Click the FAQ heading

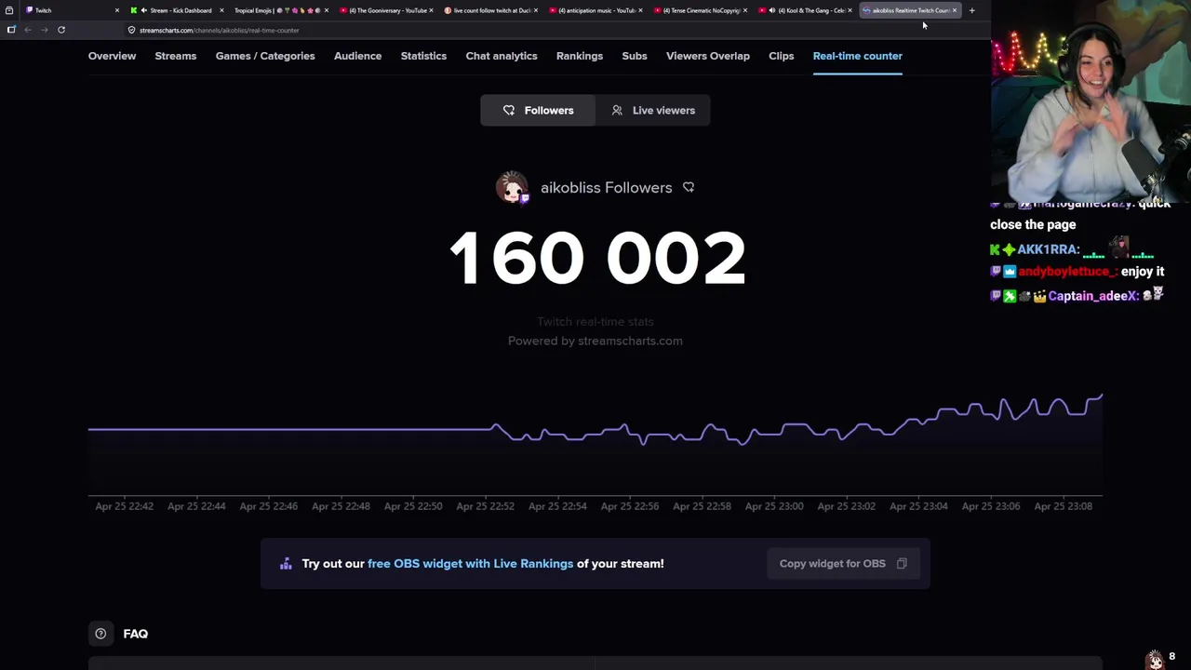click(136, 634)
